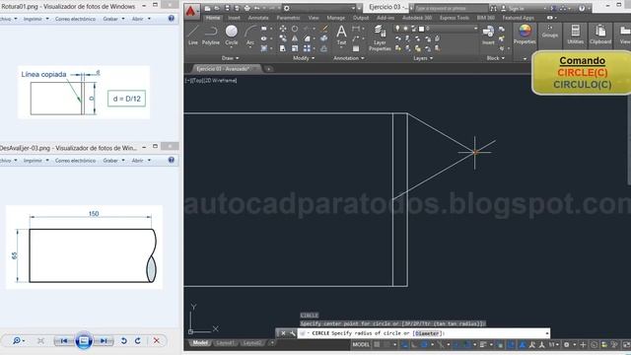This screenshot has width=631, height=355.
Task: Select the Move tool in Modify
Action: [x=283, y=29]
